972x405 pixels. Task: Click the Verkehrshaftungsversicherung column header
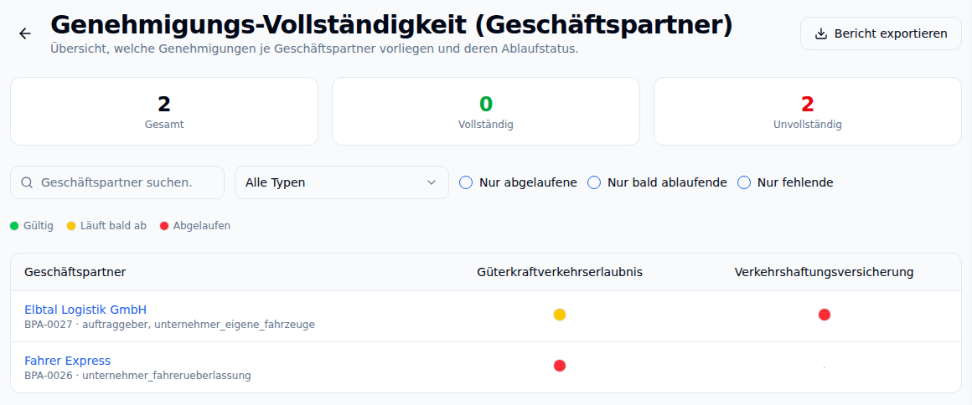(824, 272)
